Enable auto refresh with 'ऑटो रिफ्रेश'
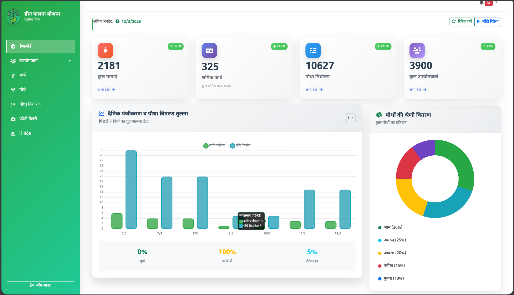Screen dimensions: 514x295 (488, 22)
